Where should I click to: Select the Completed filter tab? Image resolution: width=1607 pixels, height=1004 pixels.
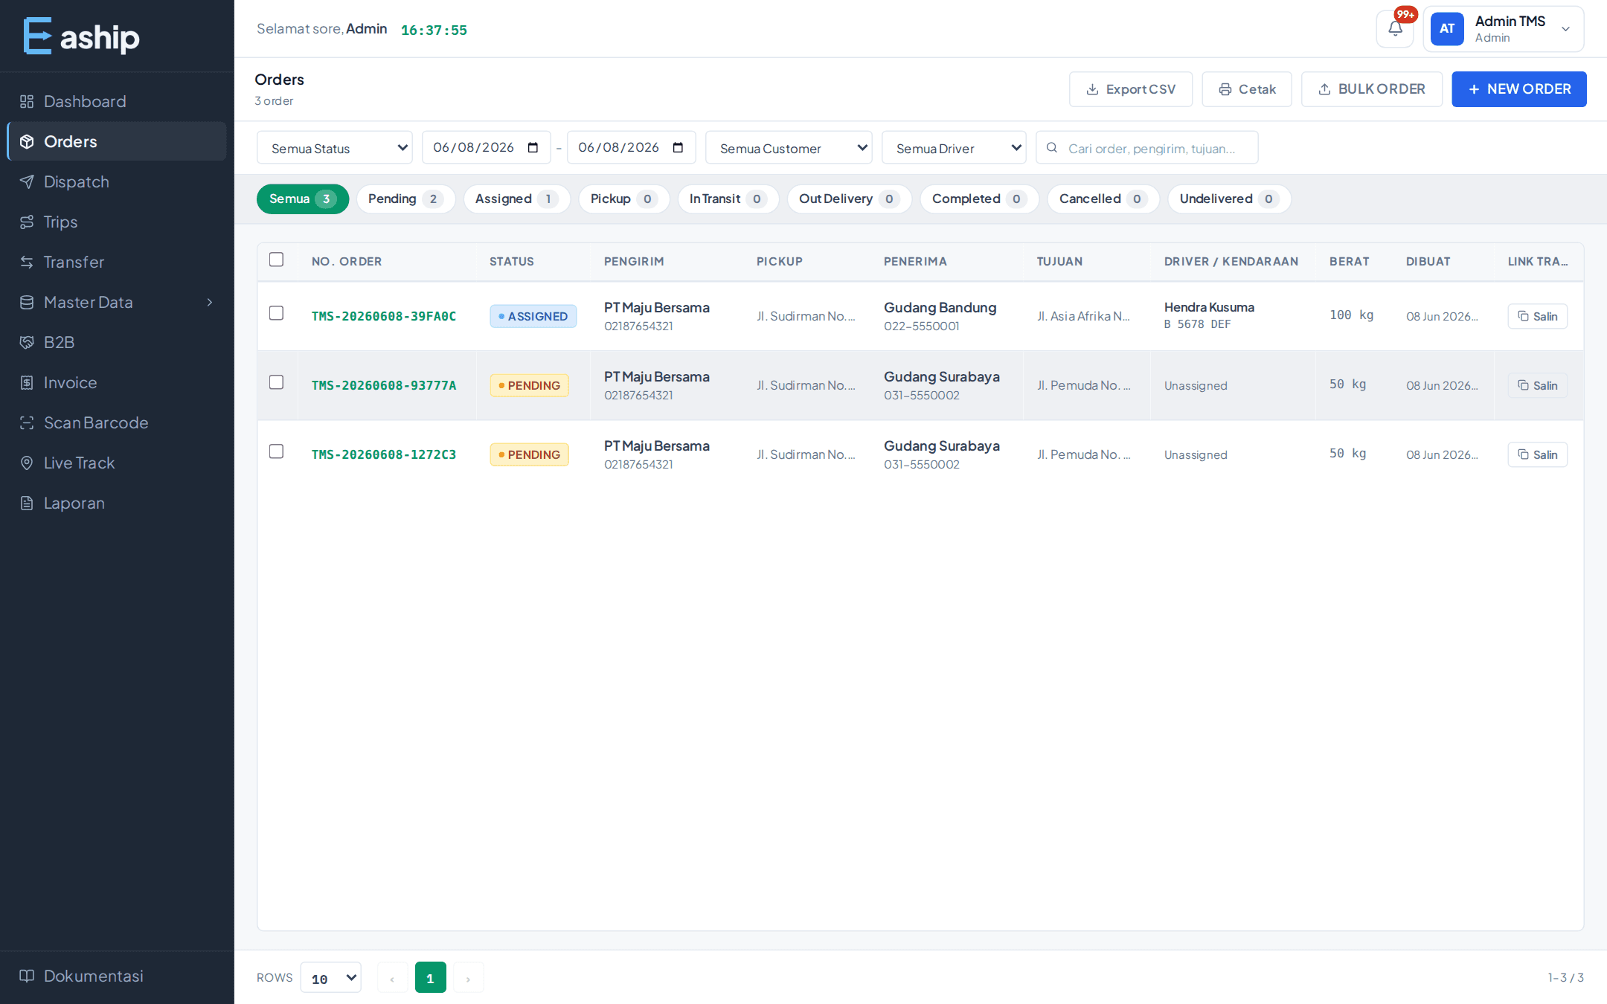click(x=979, y=199)
